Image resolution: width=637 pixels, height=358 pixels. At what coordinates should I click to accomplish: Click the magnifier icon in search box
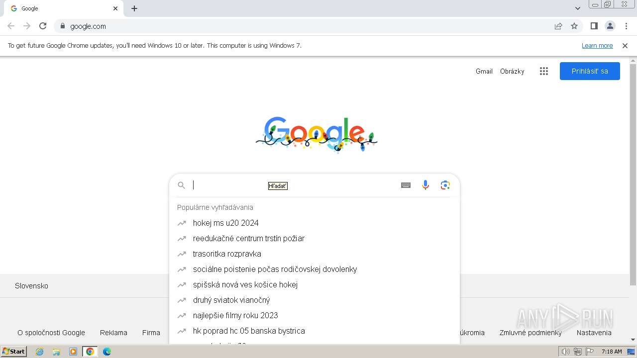coord(182,185)
